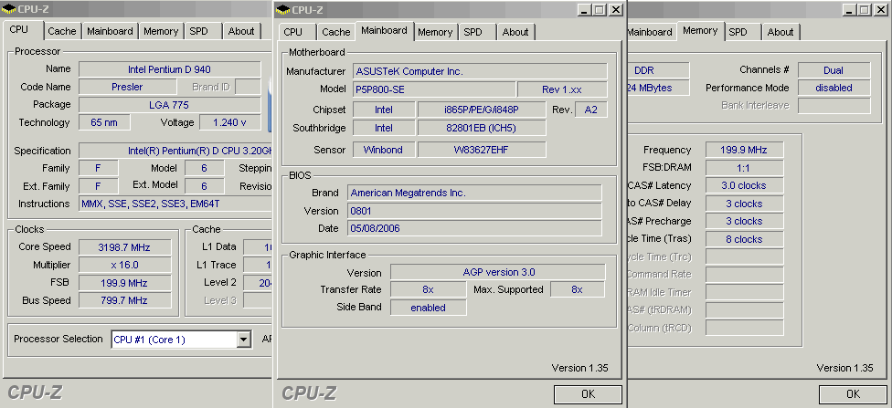The width and height of the screenshot is (892, 408).
Task: Click the 3.0 clocks CAS# Latency value
Action: [744, 185]
